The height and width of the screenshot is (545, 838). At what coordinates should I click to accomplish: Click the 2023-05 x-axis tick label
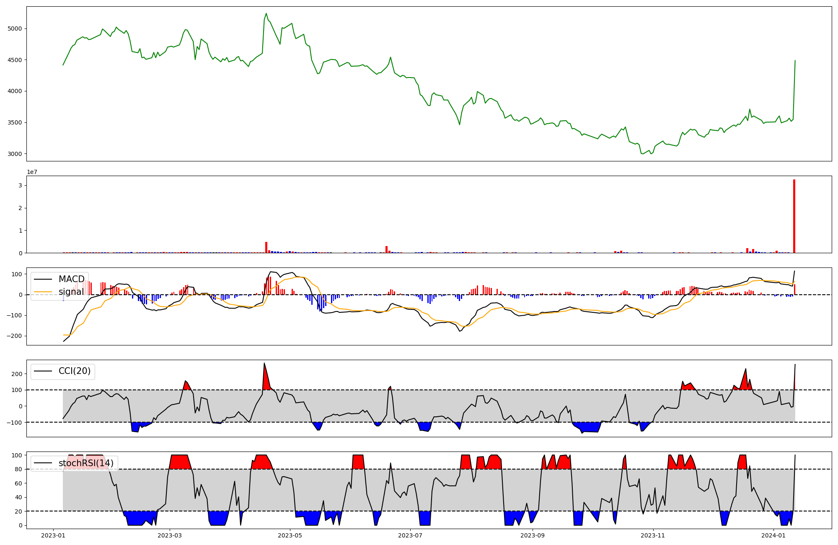290,535
